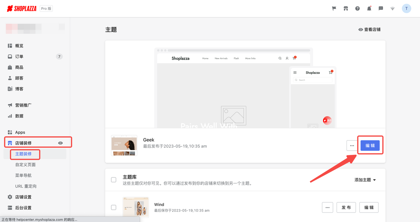Open the user avatar T menu
Viewport: 420px width, 222px height.
coord(407,9)
